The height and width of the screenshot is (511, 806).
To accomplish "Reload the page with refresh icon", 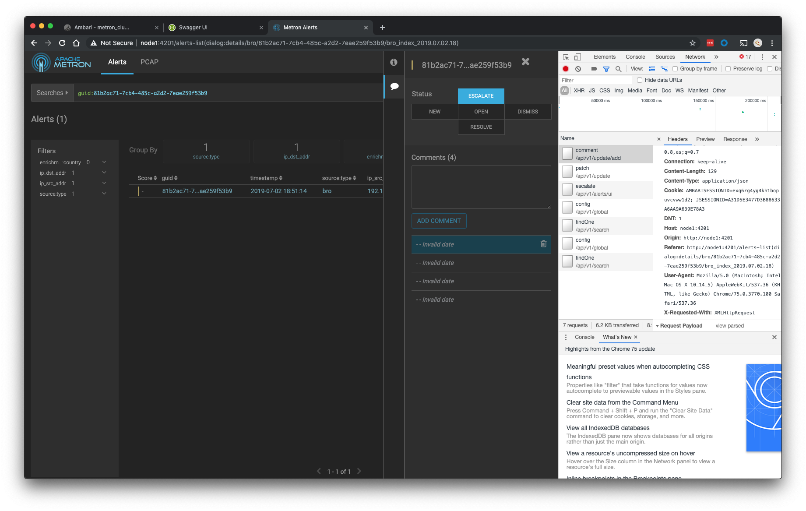I will pyautogui.click(x=62, y=43).
